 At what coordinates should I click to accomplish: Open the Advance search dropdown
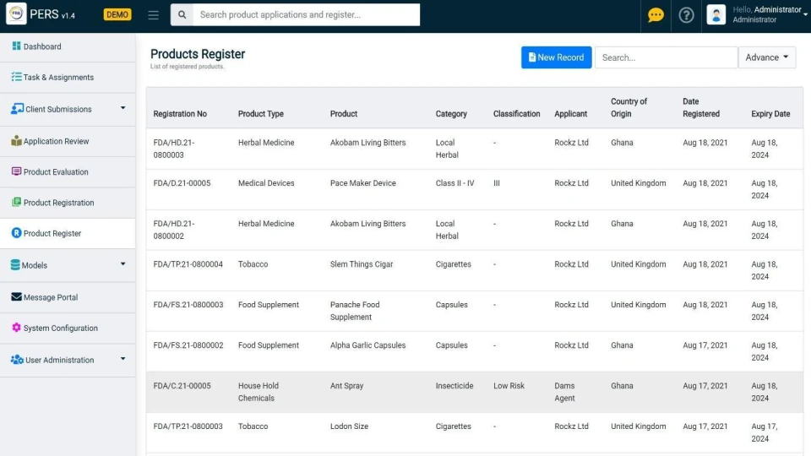tap(767, 57)
